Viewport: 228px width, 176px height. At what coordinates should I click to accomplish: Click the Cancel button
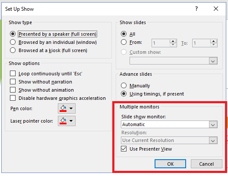(x=206, y=164)
